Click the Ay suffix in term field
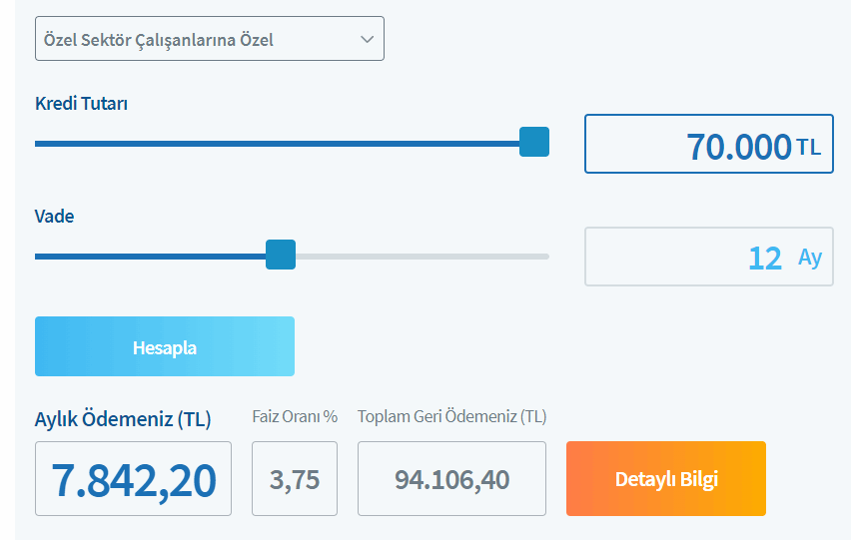The height and width of the screenshot is (540, 851). (809, 258)
